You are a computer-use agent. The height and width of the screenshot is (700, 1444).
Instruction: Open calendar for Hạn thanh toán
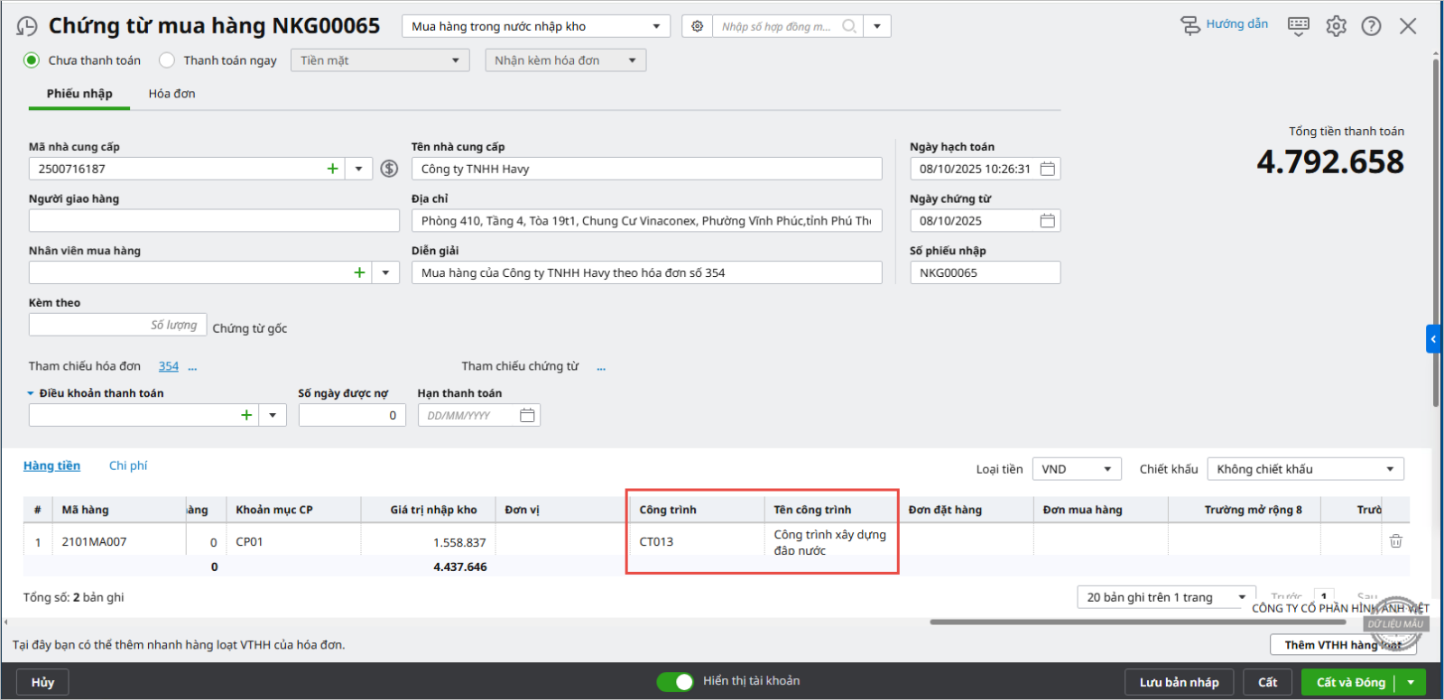(527, 415)
